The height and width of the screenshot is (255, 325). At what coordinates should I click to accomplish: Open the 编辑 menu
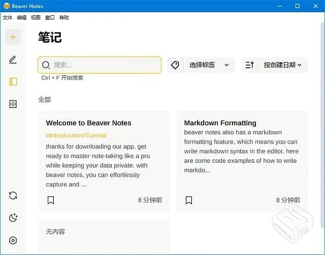21,18
